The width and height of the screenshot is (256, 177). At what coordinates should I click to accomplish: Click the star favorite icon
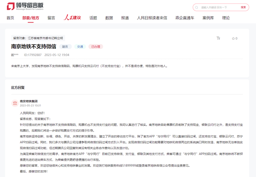[x=233, y=38]
